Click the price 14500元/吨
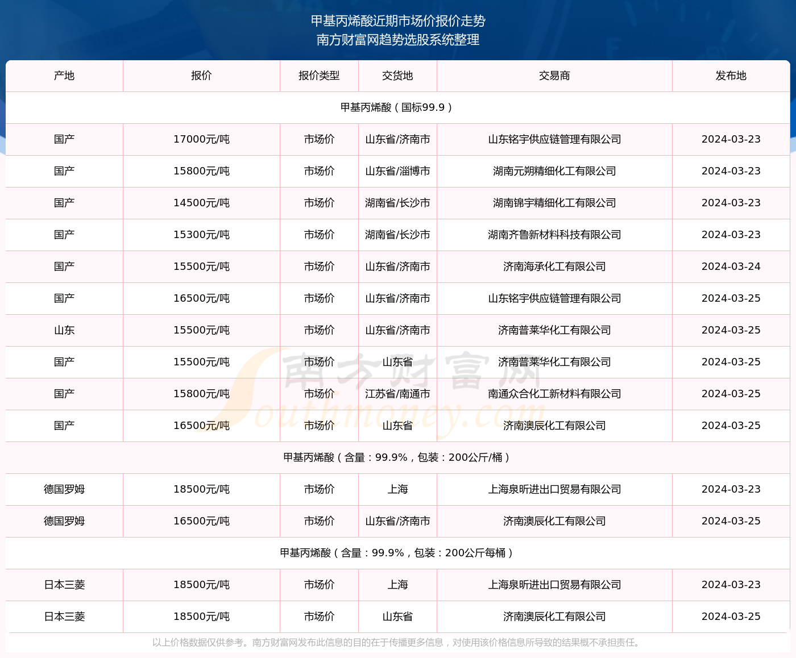The width and height of the screenshot is (796, 658). [201, 203]
